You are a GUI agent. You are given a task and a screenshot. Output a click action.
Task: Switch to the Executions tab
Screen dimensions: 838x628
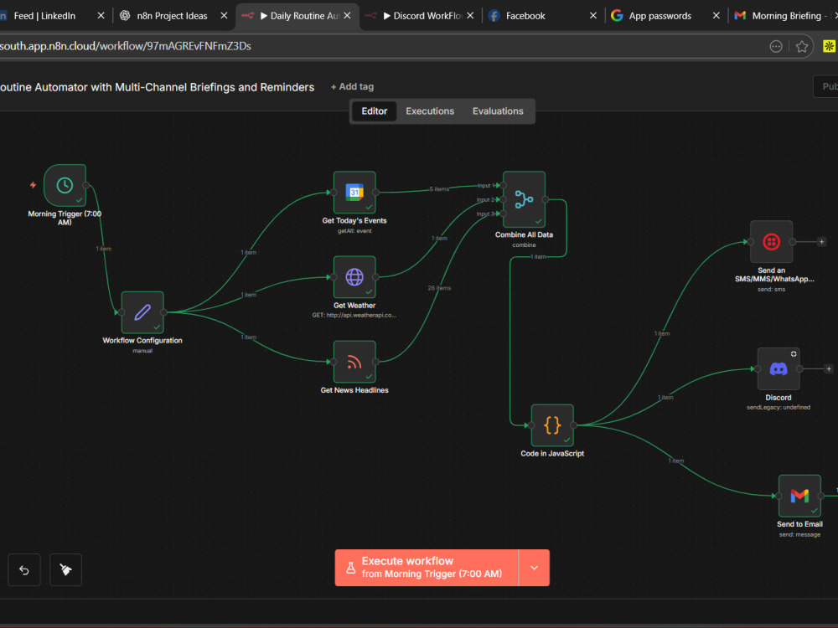tap(430, 111)
